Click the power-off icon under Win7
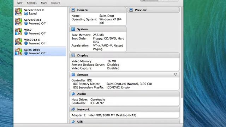 click(x=26, y=34)
